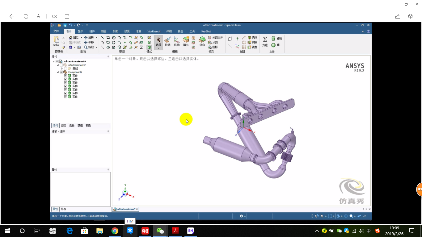This screenshot has width=422, height=237.
Task: Open the 文件 (File) menu
Action: (x=56, y=31)
